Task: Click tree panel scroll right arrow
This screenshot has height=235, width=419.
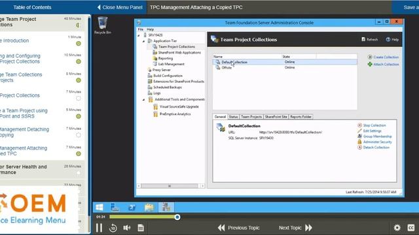Action: point(202,186)
